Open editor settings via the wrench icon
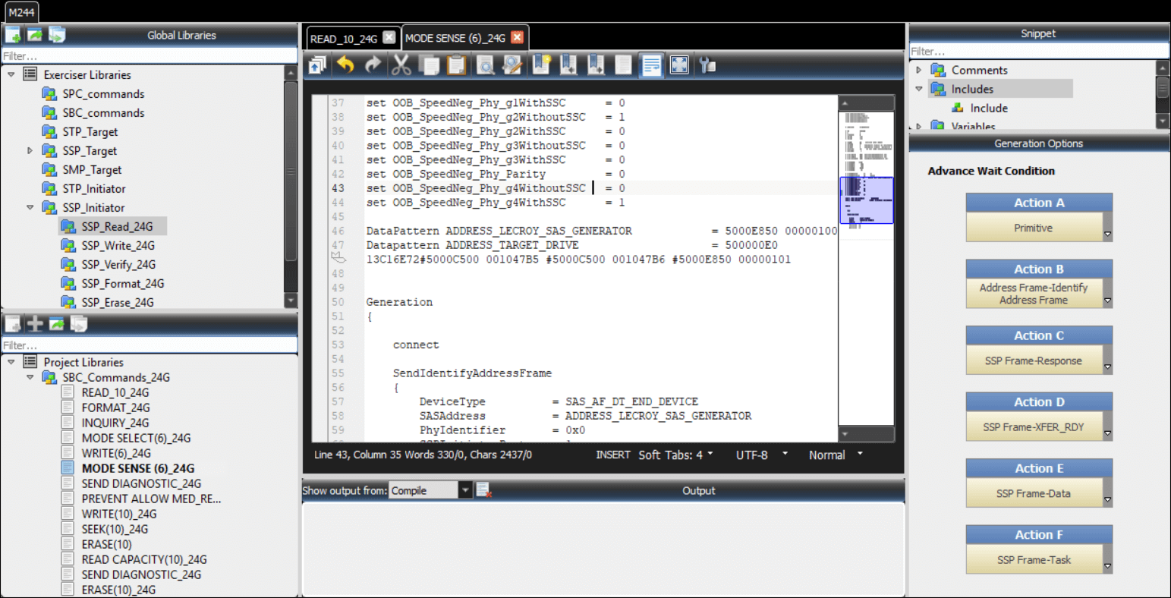The image size is (1171, 598). pyautogui.click(x=708, y=65)
